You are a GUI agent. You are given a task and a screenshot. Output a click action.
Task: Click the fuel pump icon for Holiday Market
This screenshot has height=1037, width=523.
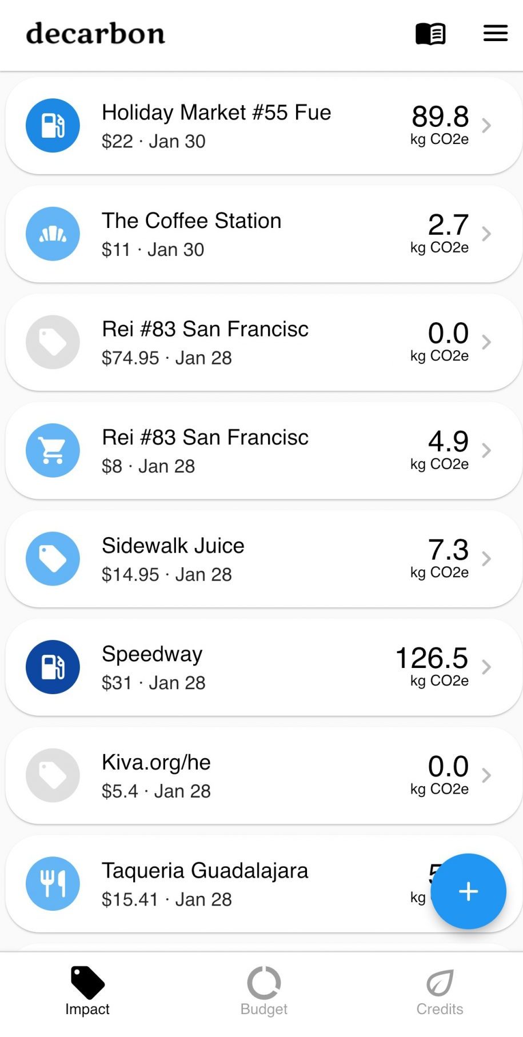point(53,126)
